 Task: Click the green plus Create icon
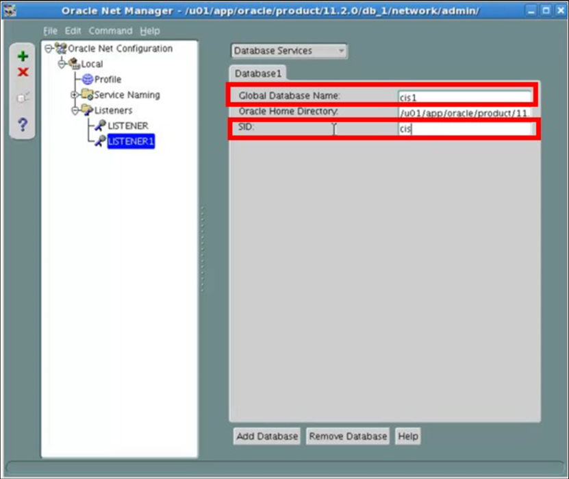[23, 56]
